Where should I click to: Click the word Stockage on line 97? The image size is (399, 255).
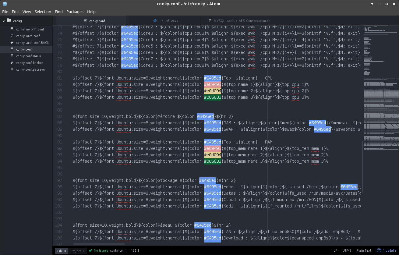[168, 180]
